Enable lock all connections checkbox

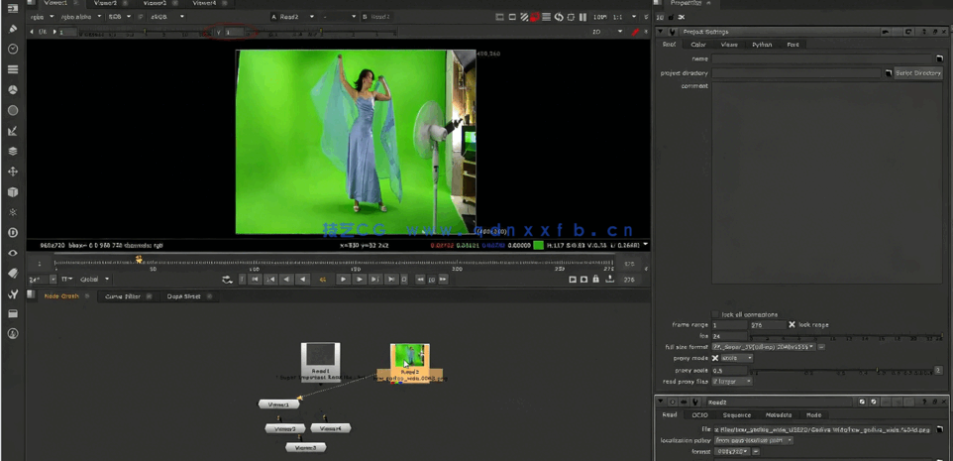715,314
